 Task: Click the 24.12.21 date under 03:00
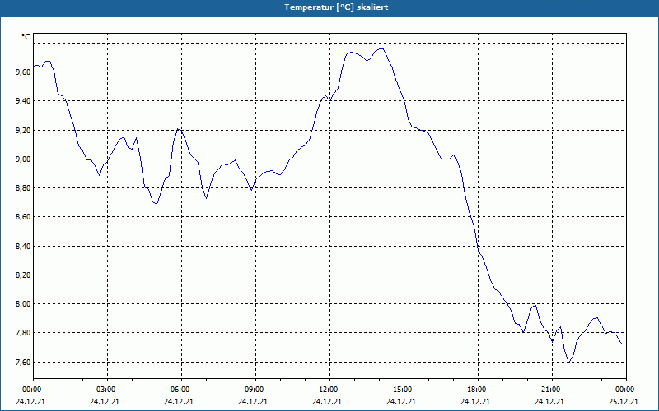click(x=105, y=401)
